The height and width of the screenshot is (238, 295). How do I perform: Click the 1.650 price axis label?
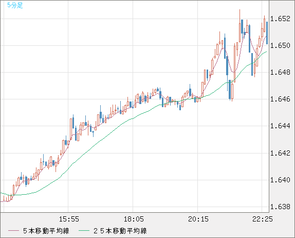tap(280, 45)
